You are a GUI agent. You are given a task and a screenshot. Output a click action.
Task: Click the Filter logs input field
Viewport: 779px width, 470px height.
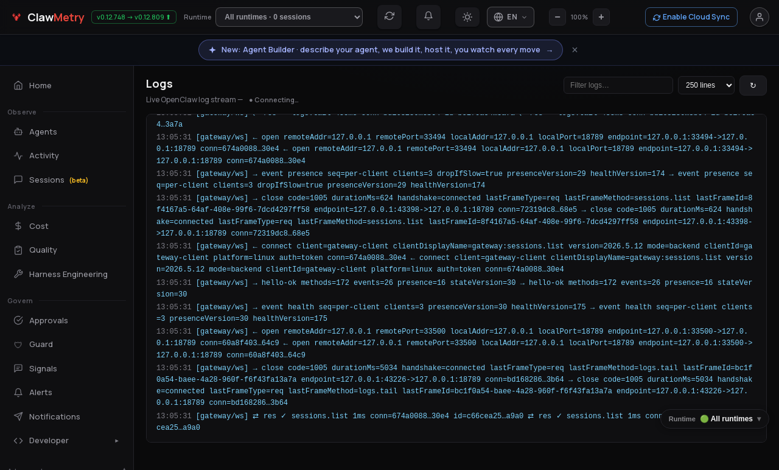coord(618,85)
